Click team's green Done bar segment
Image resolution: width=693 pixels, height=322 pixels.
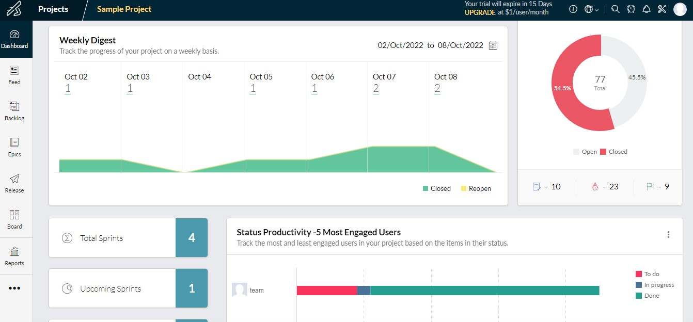485,290
